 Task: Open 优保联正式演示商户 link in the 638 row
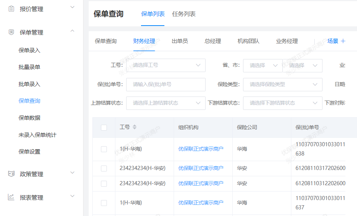pos(201,149)
